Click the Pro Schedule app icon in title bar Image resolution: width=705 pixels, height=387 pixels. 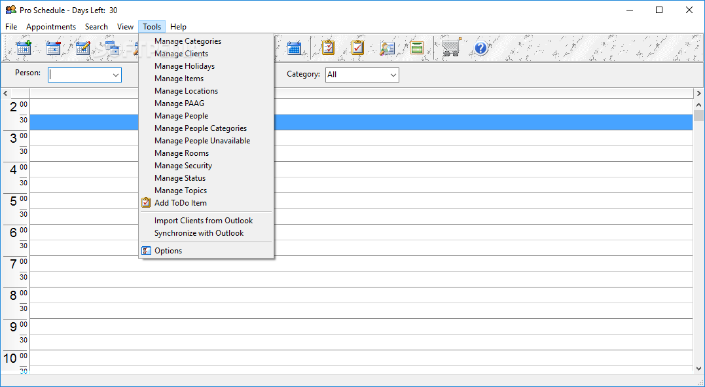[x=10, y=9]
